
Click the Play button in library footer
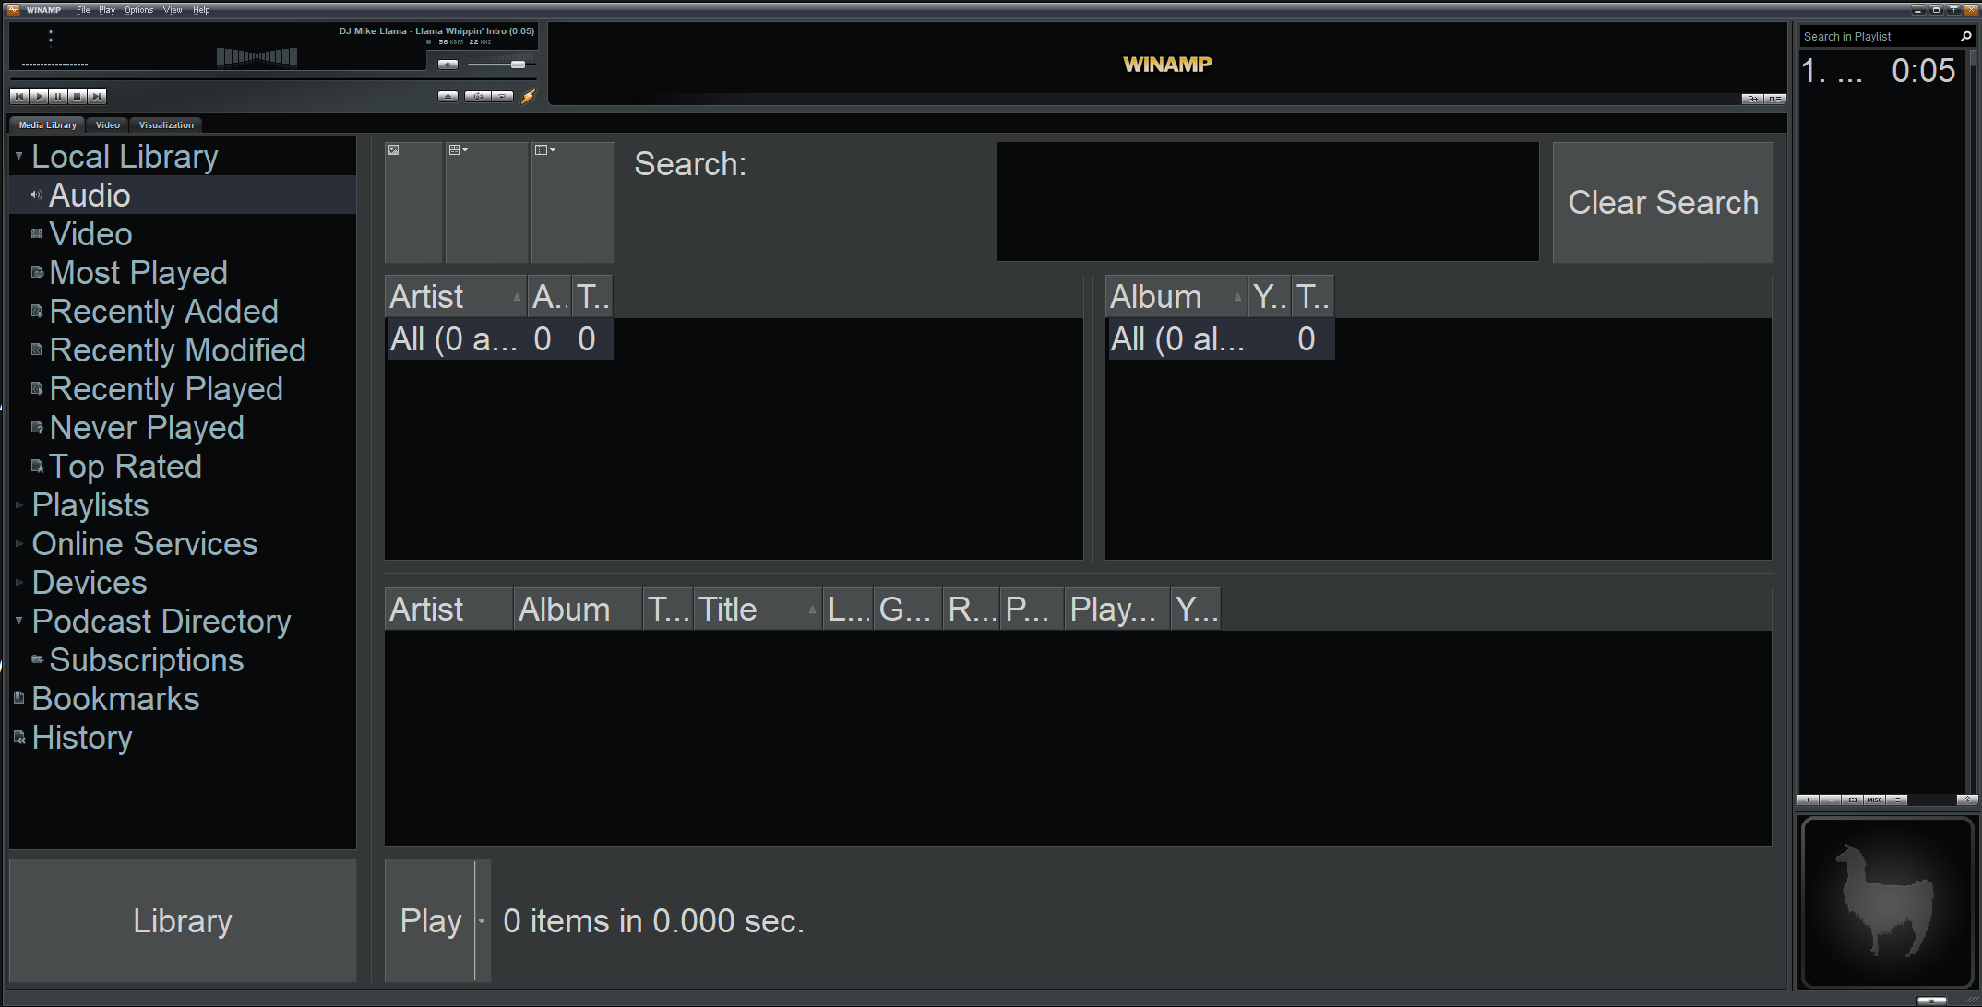point(430,920)
